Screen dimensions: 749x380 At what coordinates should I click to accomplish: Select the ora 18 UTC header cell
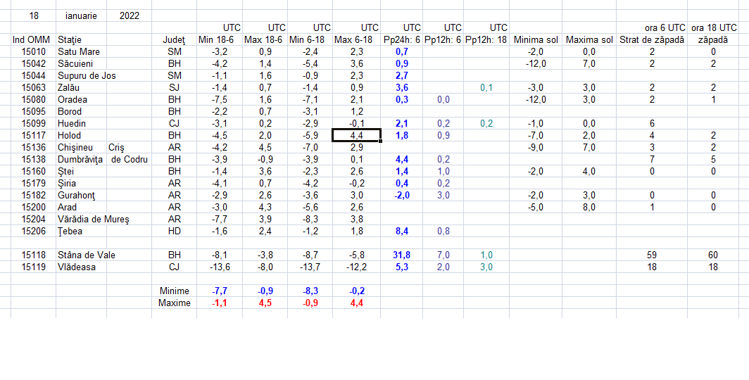click(x=714, y=27)
